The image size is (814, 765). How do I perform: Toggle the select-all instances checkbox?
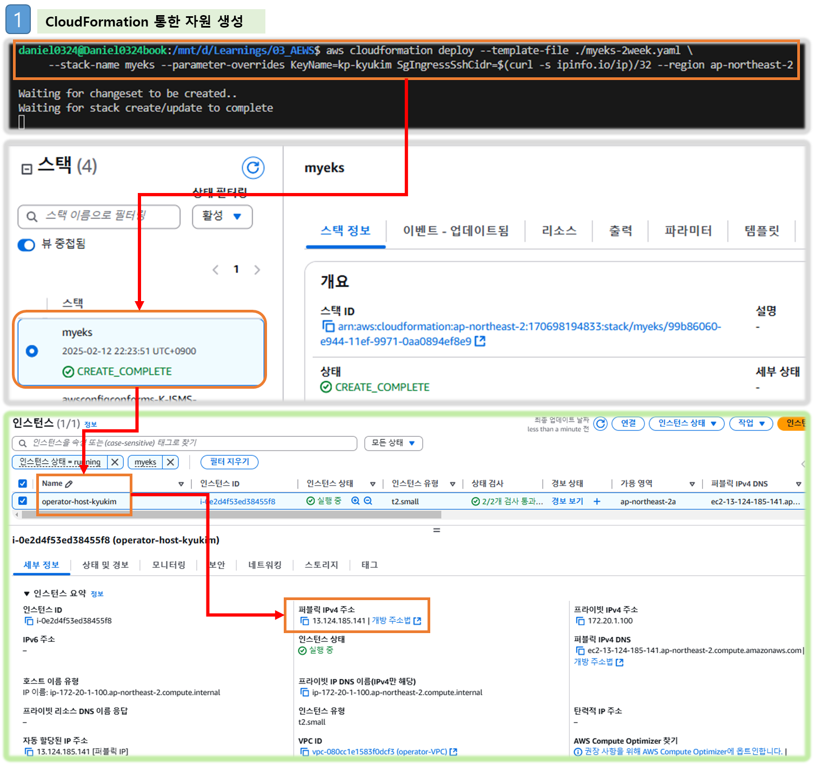tap(22, 484)
